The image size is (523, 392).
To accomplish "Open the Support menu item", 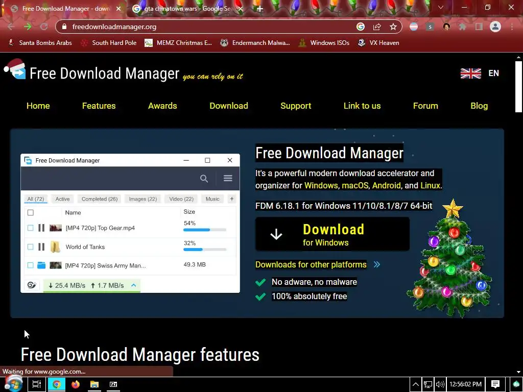I will click(x=296, y=106).
